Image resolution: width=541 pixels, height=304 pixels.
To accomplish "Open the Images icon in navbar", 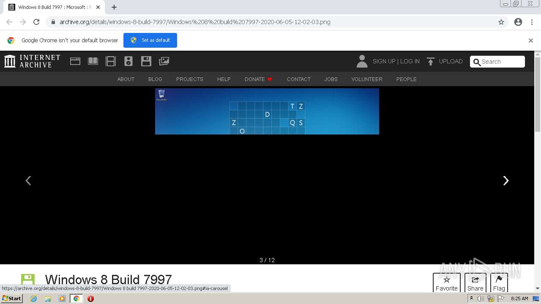I will click(x=164, y=61).
